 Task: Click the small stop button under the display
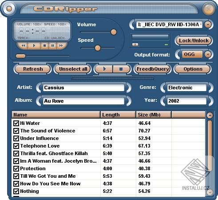44,46
